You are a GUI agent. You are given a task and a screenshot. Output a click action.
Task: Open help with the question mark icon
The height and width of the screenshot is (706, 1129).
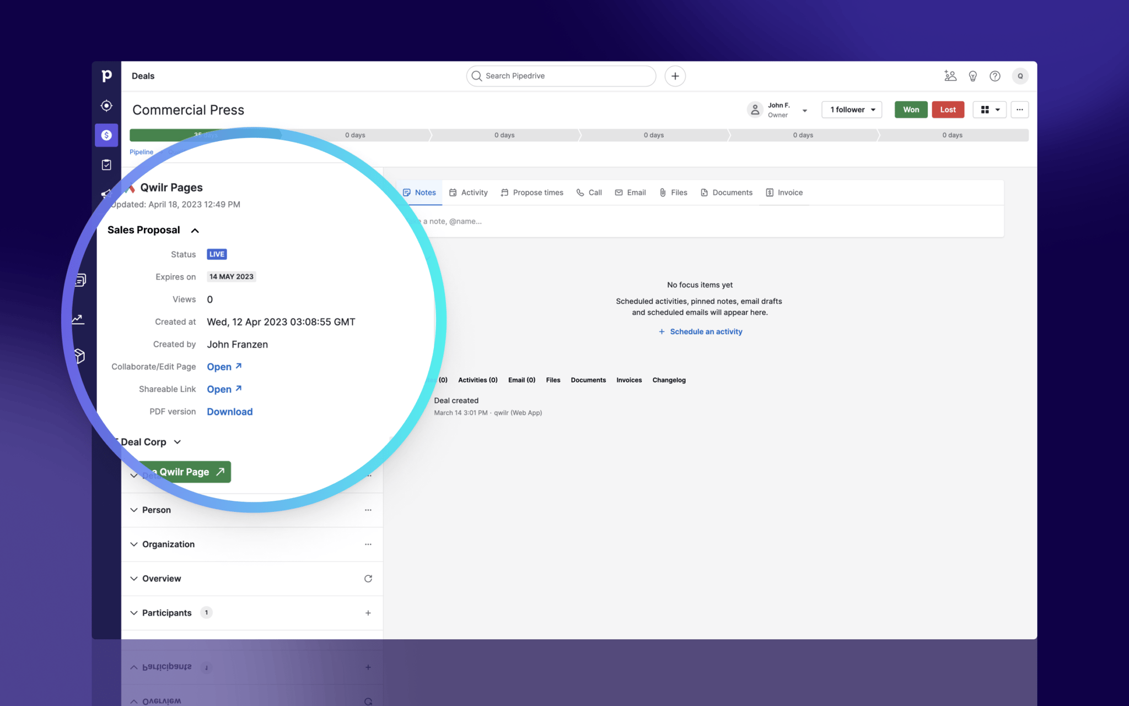click(995, 76)
